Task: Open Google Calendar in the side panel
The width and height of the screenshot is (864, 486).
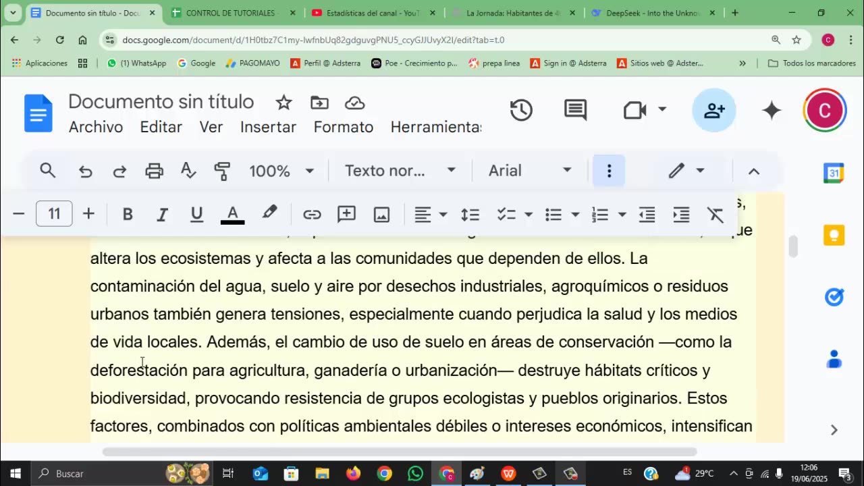Action: 834,173
